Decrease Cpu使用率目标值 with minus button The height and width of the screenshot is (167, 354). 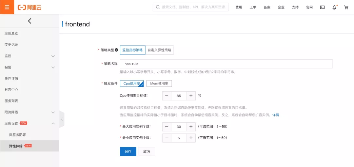(x=167, y=96)
